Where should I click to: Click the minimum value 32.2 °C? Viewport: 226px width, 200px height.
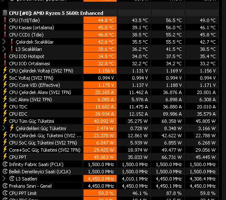(x=140, y=64)
